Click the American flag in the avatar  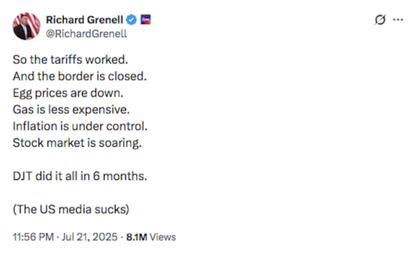[x=33, y=23]
